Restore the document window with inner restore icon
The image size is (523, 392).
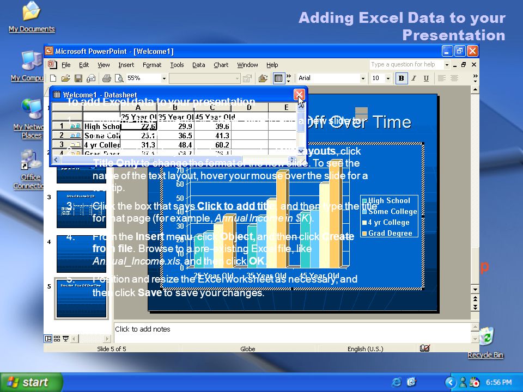tap(464, 65)
